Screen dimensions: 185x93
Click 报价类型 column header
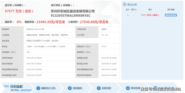coord(171,10)
